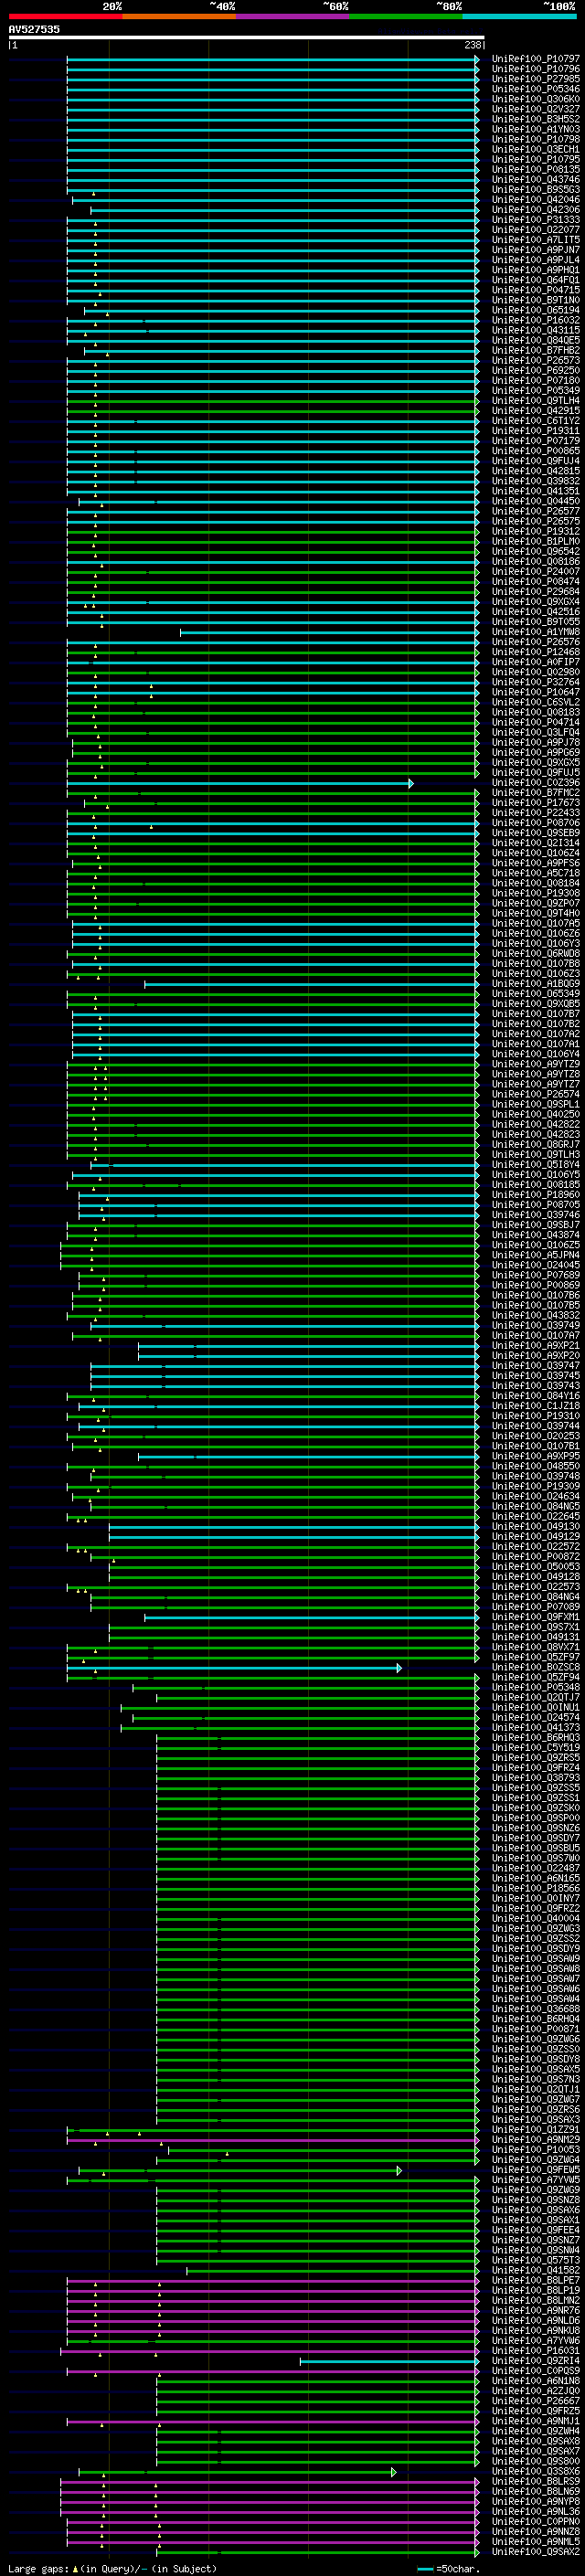Select hit UniRef100_P05346
Viewport: 585px width, 2576px height.
point(536,89)
